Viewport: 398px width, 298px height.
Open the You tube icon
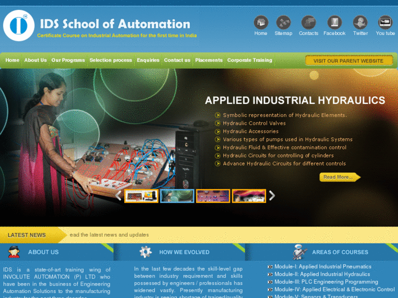tap(385, 22)
